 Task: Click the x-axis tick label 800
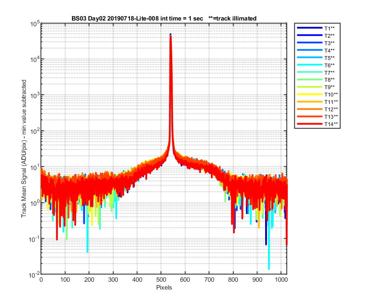[x=233, y=280]
